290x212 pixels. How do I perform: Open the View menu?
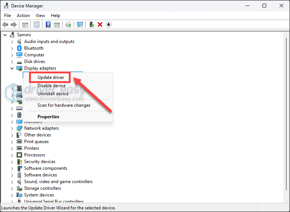[40, 16]
